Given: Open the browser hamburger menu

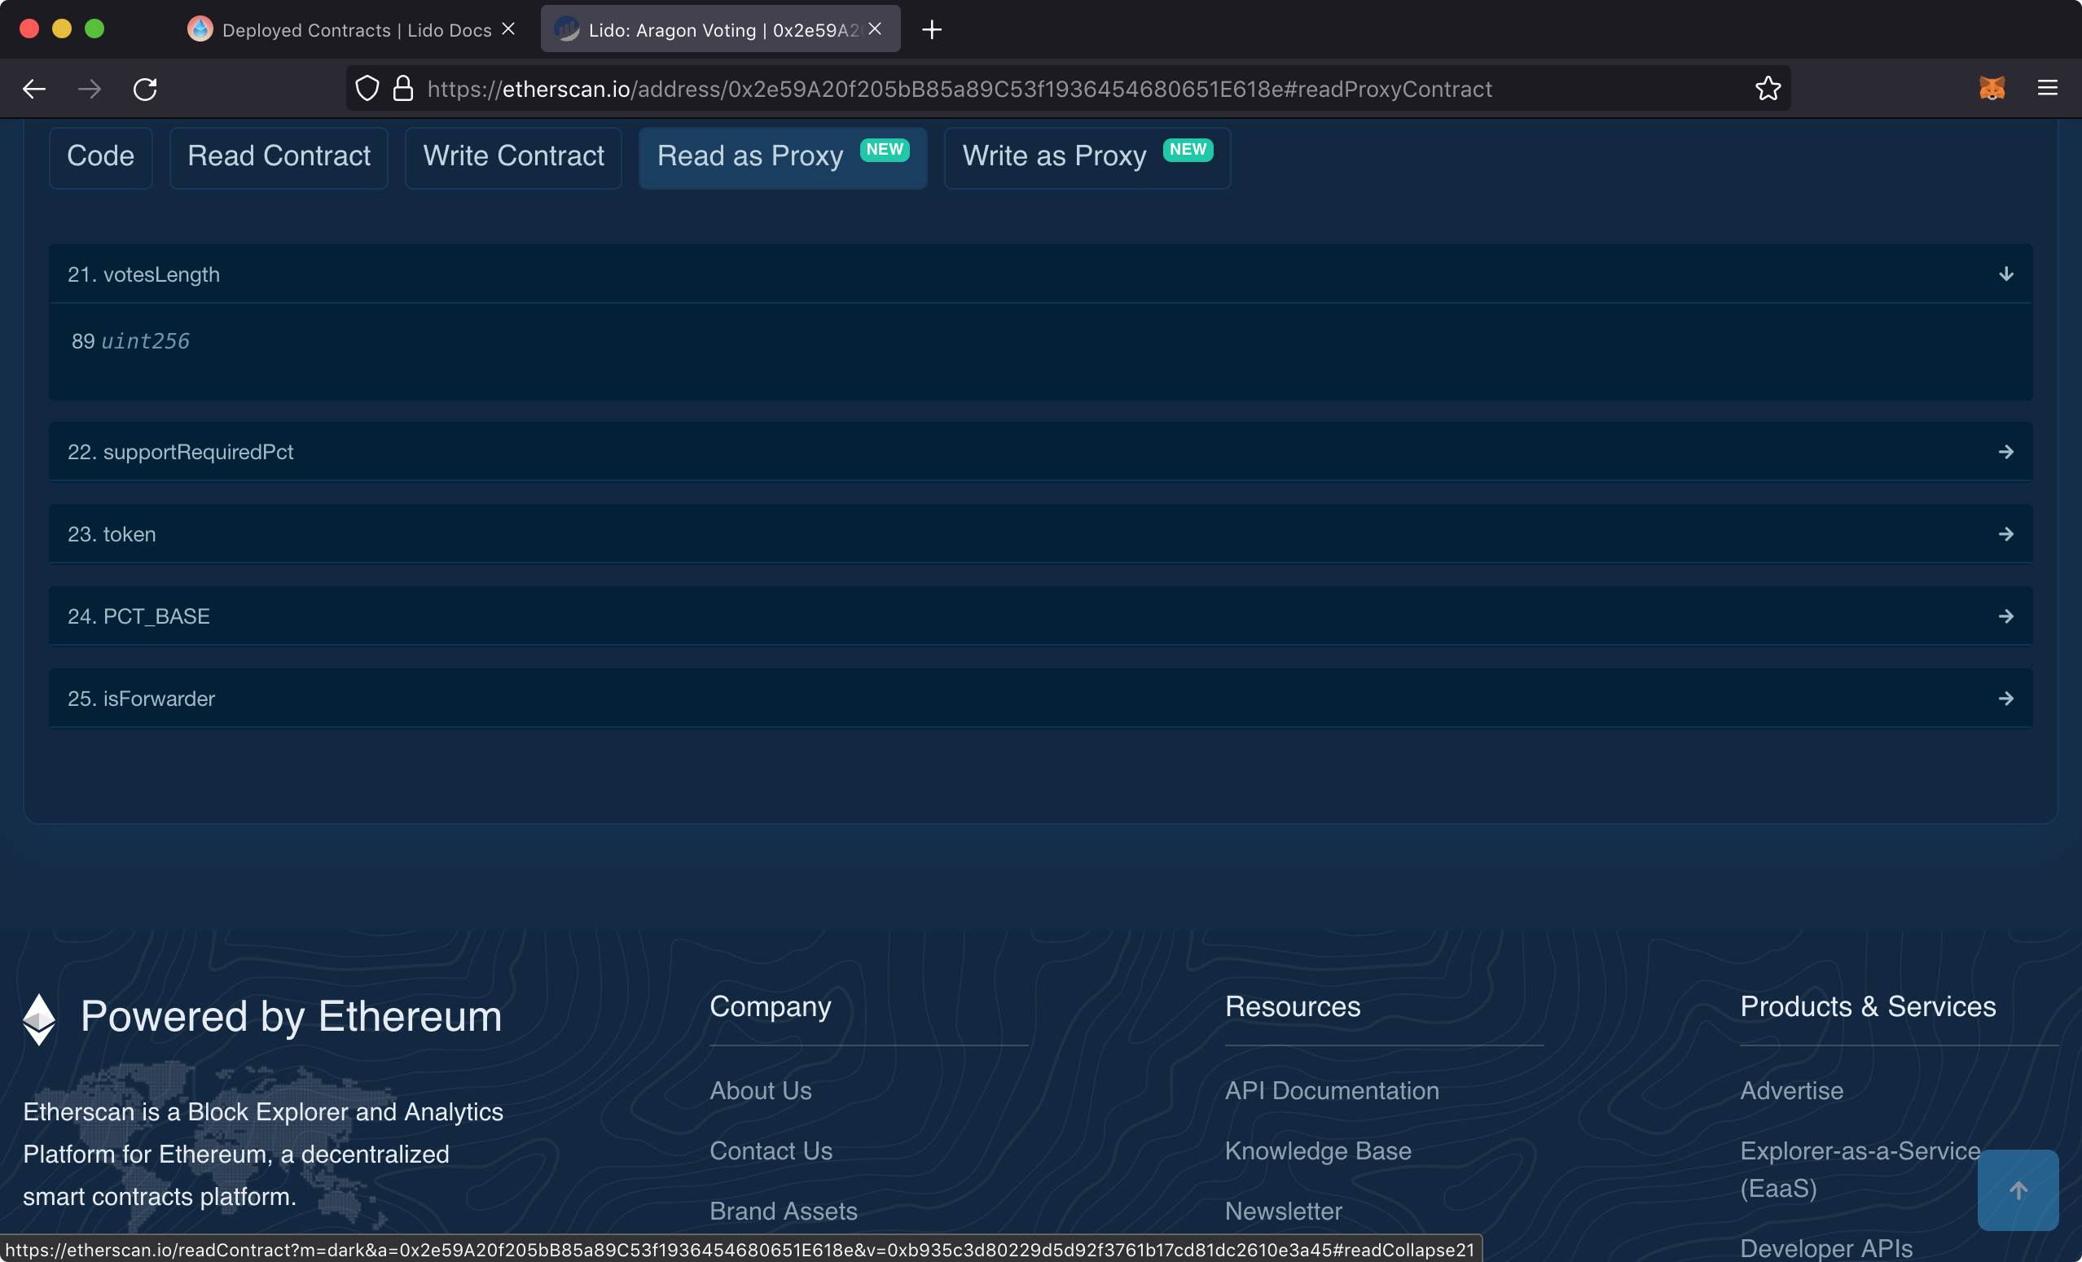Looking at the screenshot, I should (x=2046, y=88).
